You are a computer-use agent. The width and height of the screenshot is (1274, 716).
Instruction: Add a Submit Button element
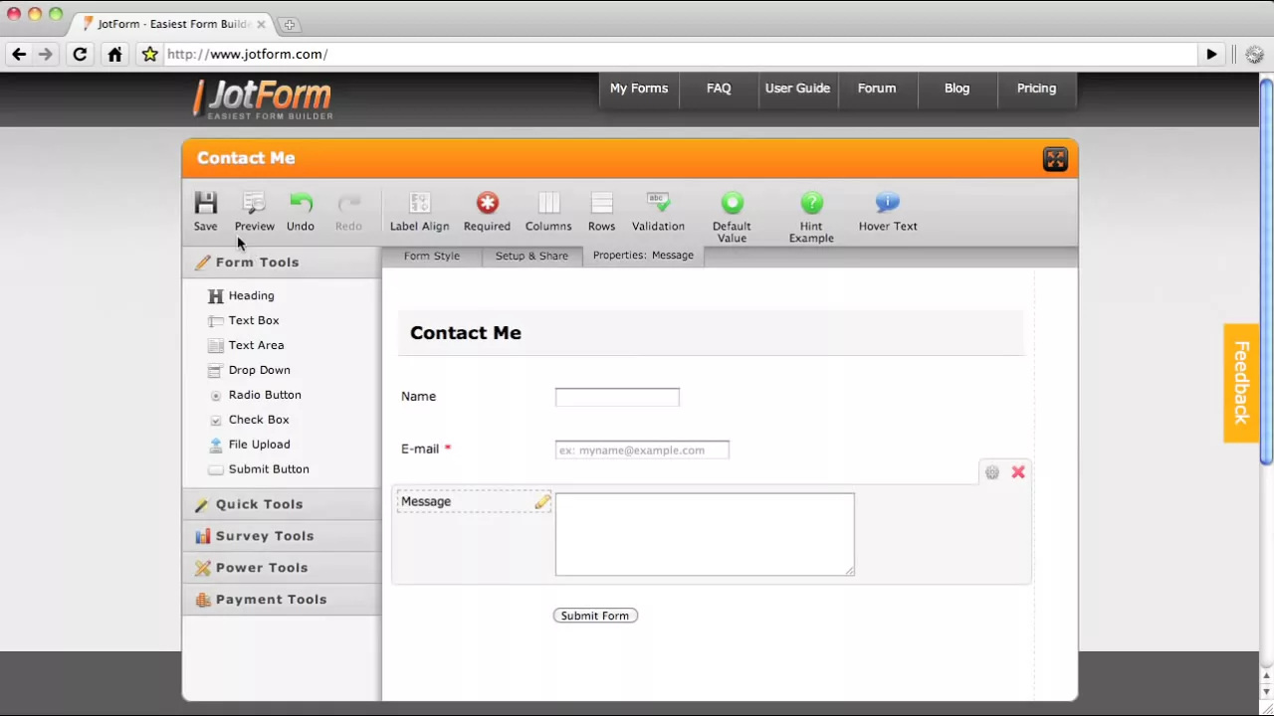pos(259,469)
